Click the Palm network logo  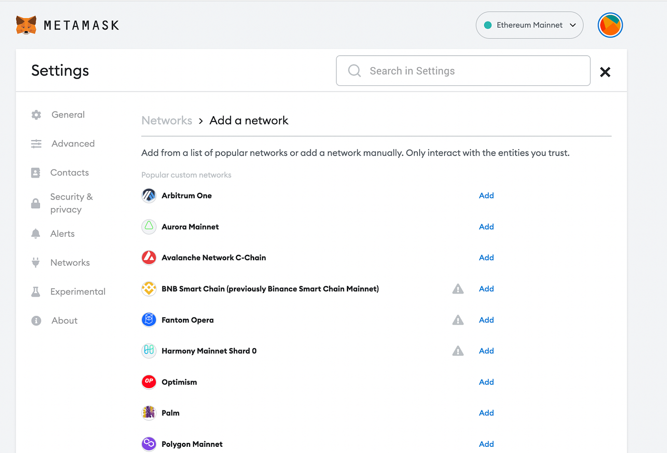pos(149,413)
